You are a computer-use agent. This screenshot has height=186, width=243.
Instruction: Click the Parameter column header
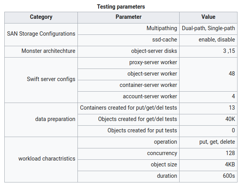pos(128,17)
